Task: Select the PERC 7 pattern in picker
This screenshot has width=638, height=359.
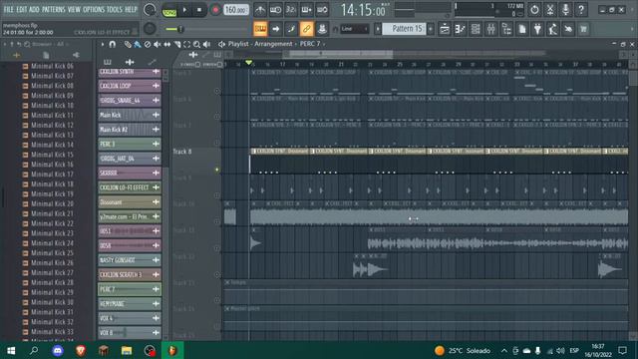Action: (130, 289)
